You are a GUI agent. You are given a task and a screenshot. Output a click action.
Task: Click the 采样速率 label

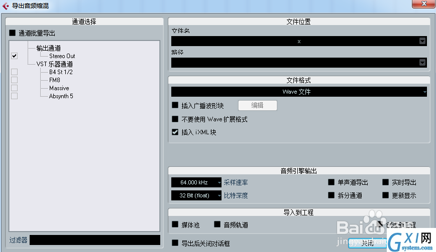coord(236,182)
